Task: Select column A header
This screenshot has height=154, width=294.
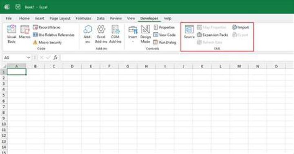Action: click(x=16, y=66)
